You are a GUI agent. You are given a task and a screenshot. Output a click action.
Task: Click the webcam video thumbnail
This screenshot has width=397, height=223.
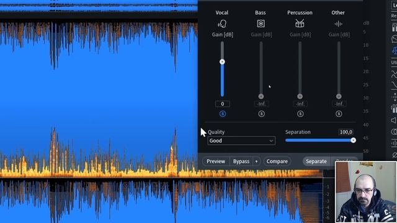[x=366, y=192]
